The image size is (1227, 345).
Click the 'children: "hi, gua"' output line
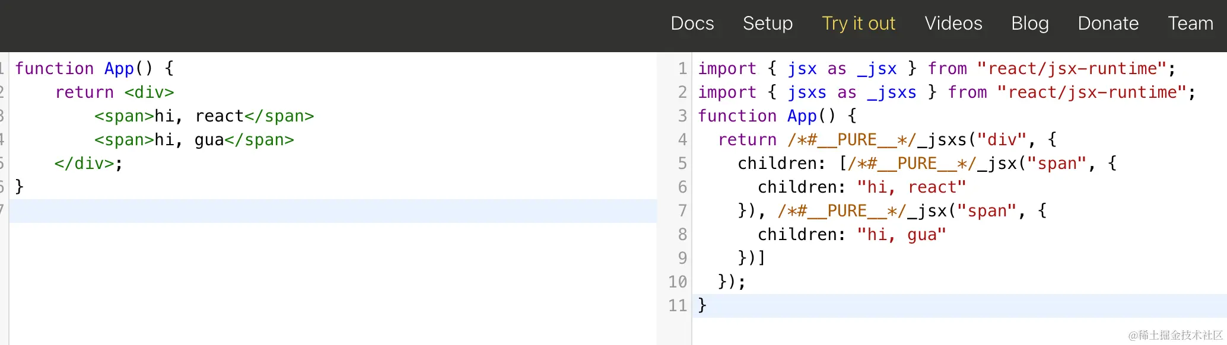tap(851, 235)
